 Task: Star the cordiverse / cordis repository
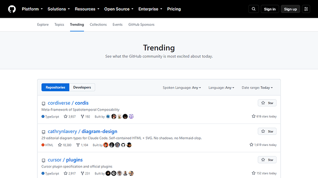(267, 103)
